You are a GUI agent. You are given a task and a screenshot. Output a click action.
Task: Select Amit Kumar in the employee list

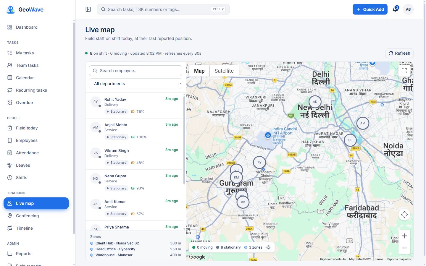click(134, 208)
